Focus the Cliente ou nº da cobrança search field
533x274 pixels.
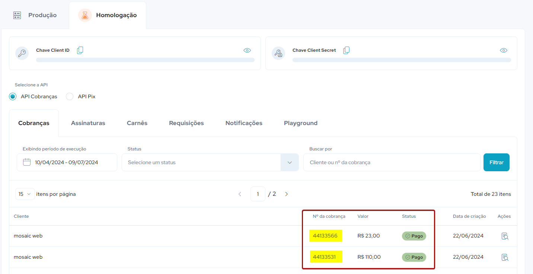click(x=392, y=162)
